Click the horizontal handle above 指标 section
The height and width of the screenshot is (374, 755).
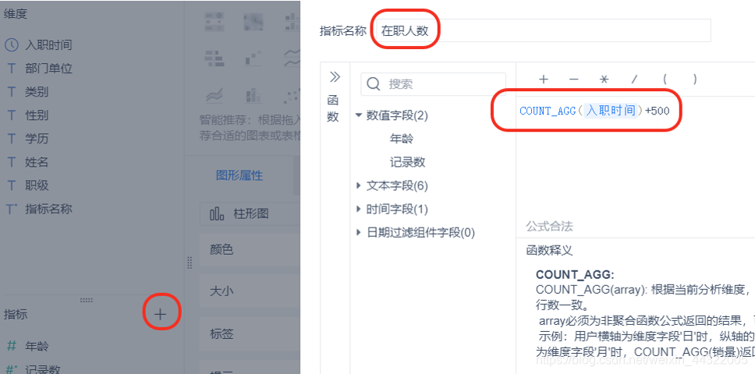(87, 300)
